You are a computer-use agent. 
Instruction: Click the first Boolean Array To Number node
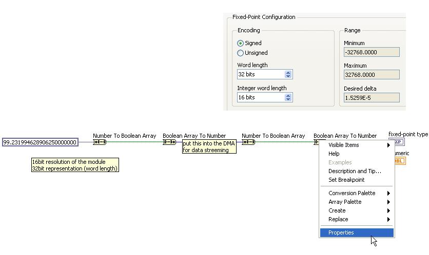click(169, 142)
